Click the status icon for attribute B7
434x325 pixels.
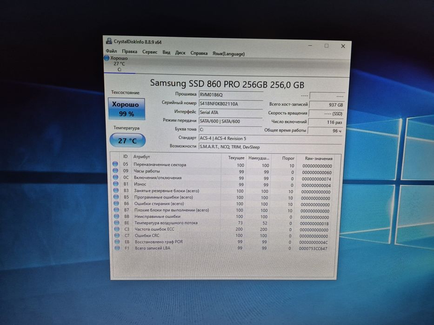click(x=117, y=210)
